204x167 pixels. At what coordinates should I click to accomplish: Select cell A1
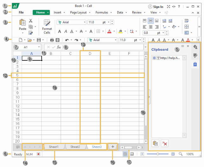(31, 58)
